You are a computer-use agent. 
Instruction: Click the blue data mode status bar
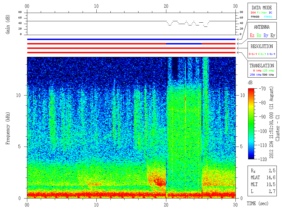[x=131, y=39]
